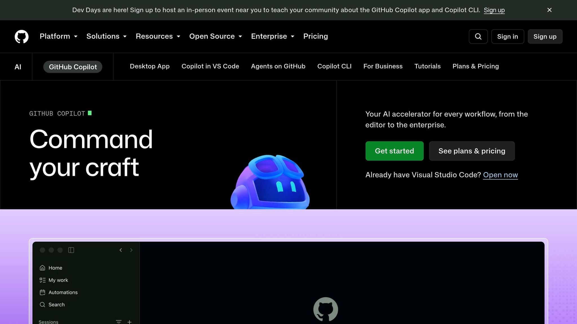Click the Home icon in app sidebar
Viewport: 577px width, 324px height.
point(43,268)
